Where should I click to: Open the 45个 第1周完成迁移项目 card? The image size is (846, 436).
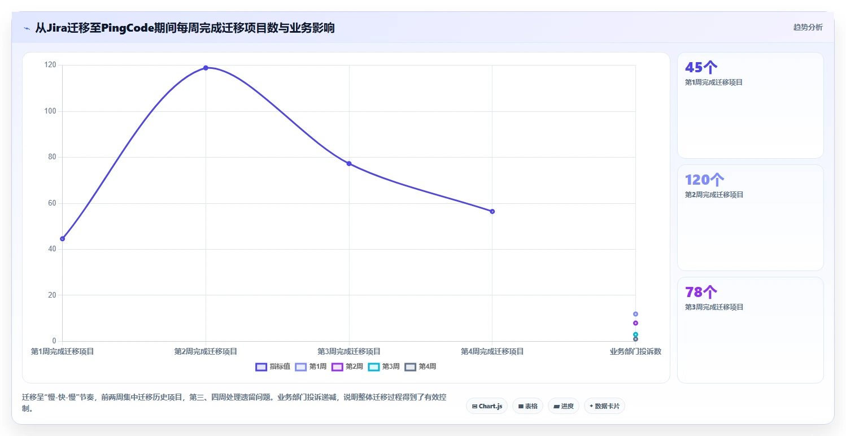point(750,105)
